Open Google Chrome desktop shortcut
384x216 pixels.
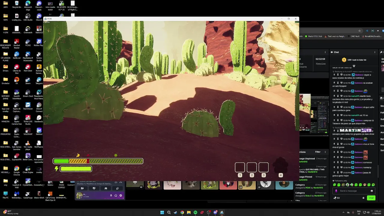coord(17,170)
